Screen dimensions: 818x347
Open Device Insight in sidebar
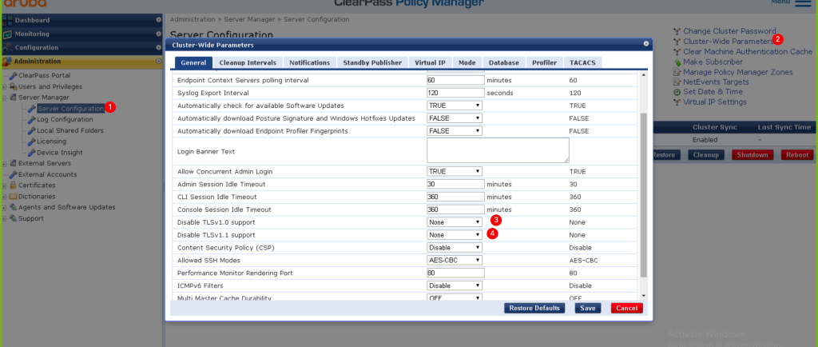pos(59,153)
